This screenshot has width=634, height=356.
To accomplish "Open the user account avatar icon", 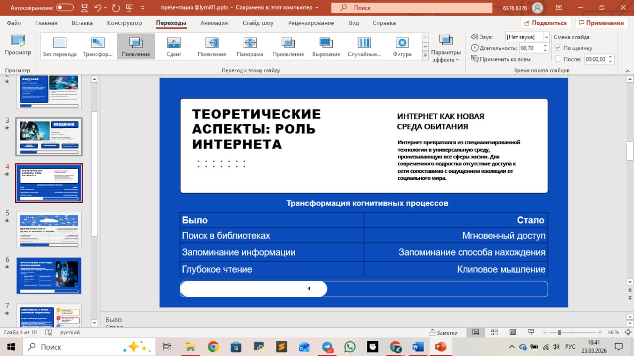I will coord(536,8).
